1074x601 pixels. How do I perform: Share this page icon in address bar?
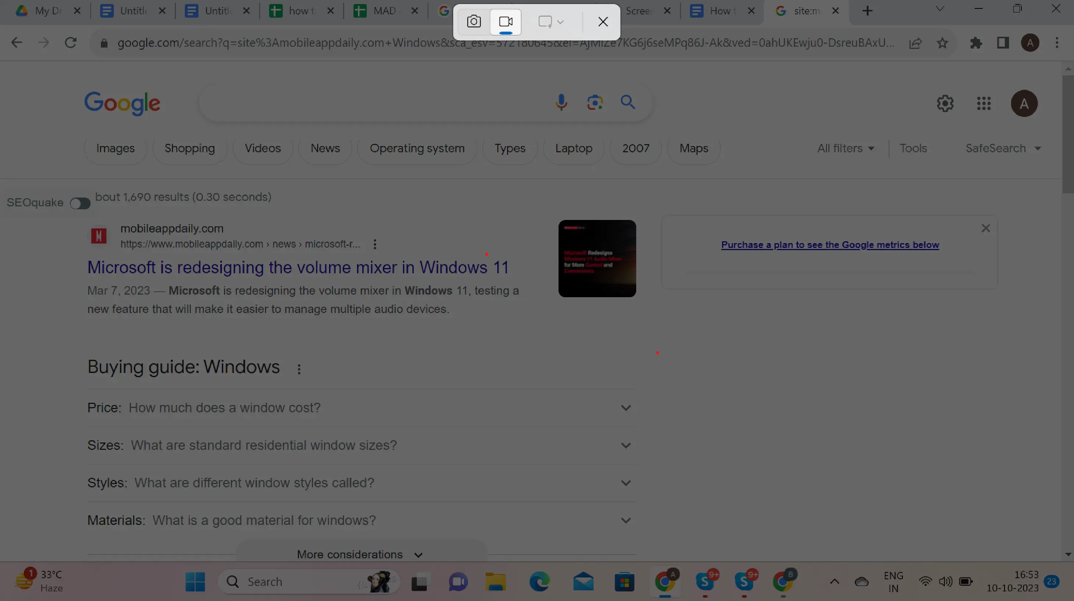915,43
